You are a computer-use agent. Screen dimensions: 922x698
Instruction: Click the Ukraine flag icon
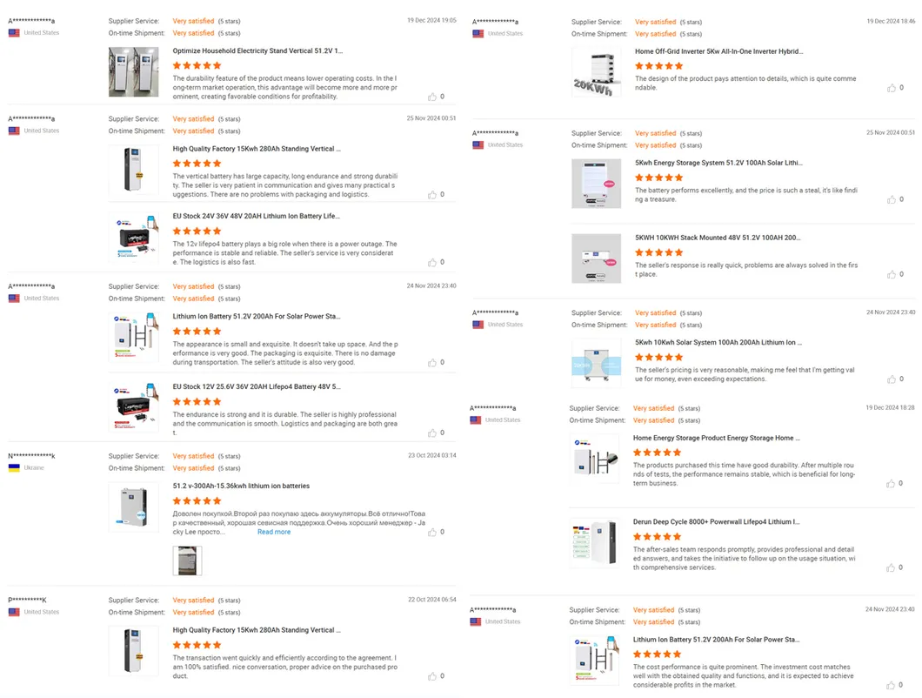tap(13, 466)
